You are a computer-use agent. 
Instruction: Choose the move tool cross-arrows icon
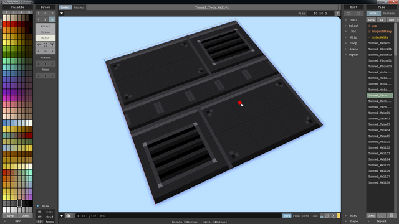point(39,45)
